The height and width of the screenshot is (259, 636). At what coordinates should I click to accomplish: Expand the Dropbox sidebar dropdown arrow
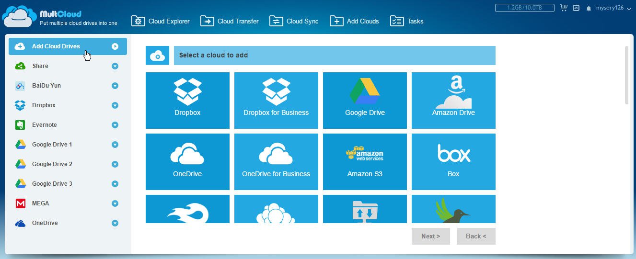point(115,105)
